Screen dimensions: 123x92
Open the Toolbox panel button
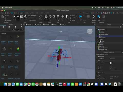pyautogui.click(x=46, y=17)
